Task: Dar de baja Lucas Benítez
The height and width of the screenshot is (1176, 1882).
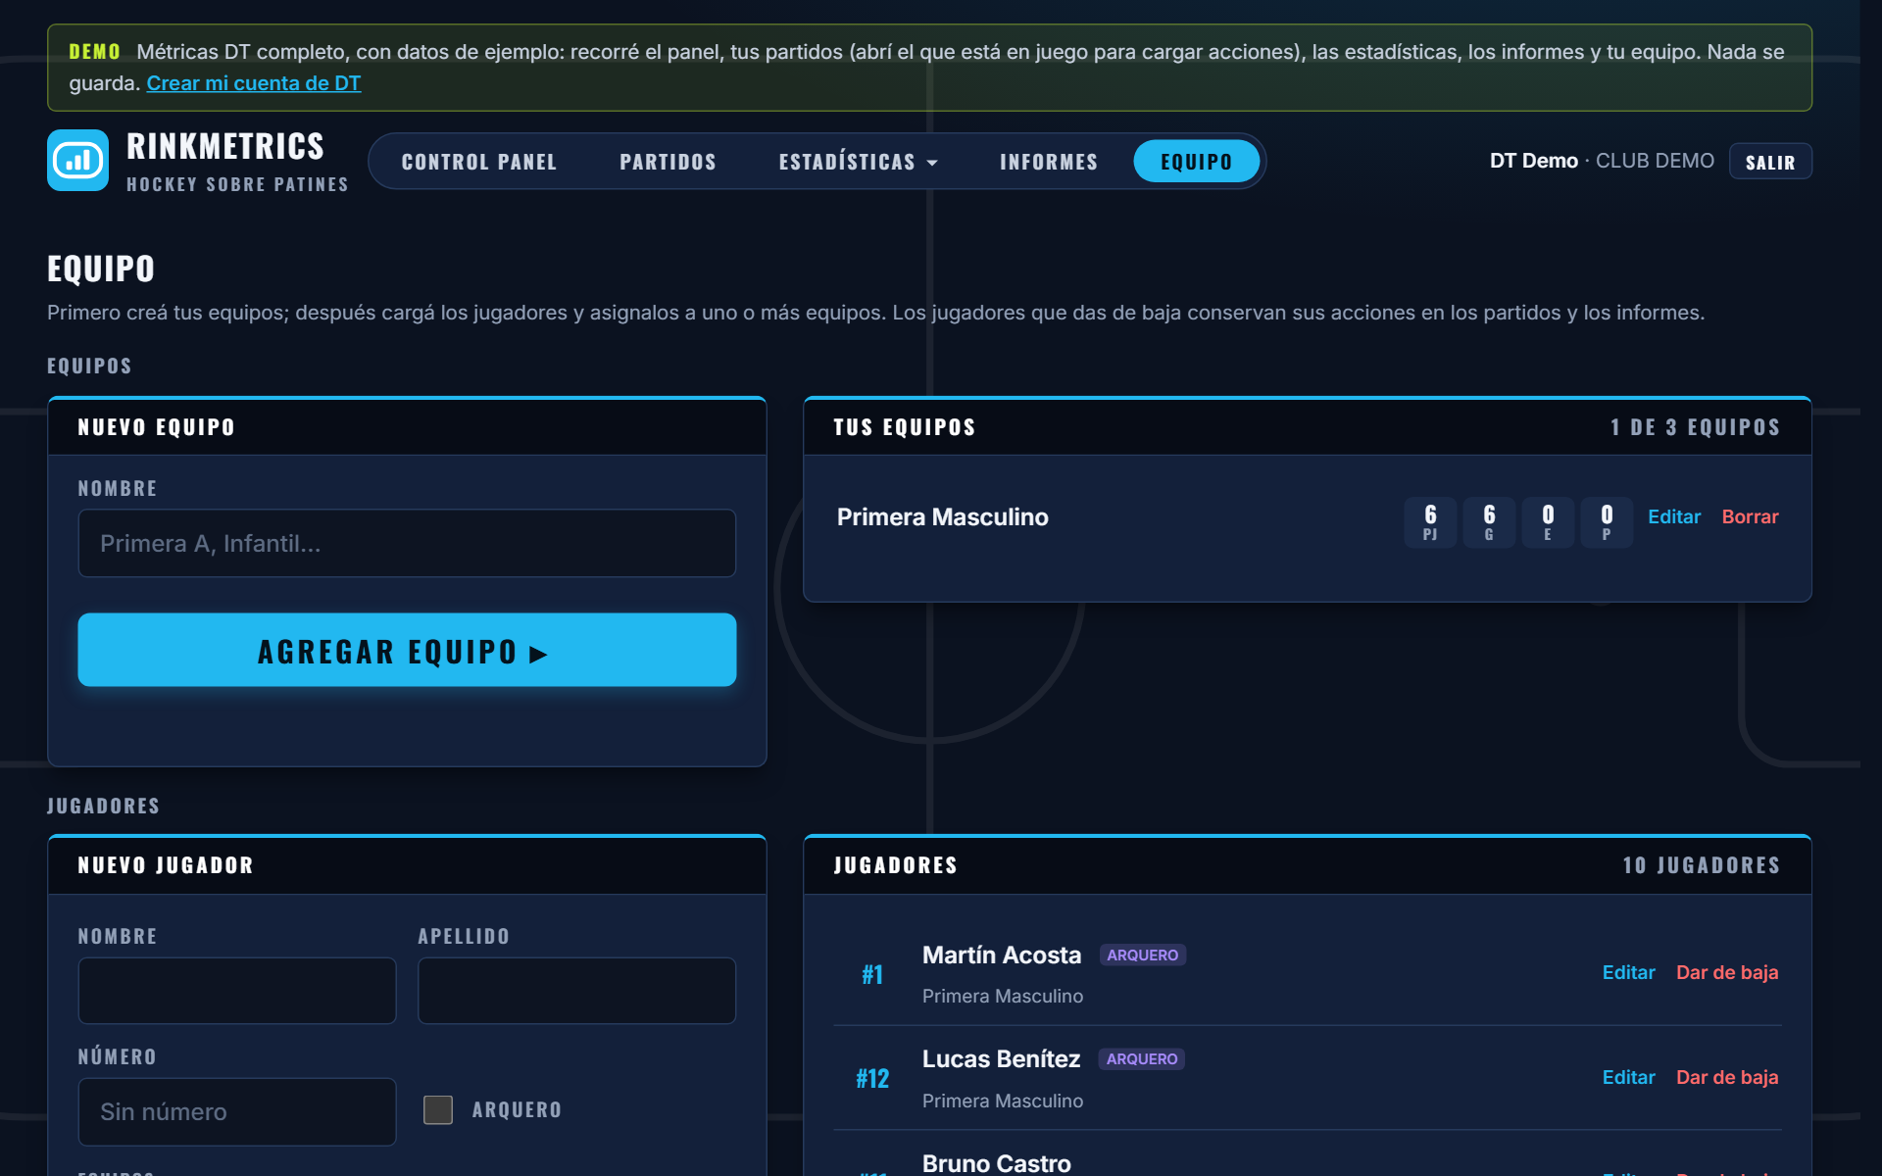Action: (x=1727, y=1077)
